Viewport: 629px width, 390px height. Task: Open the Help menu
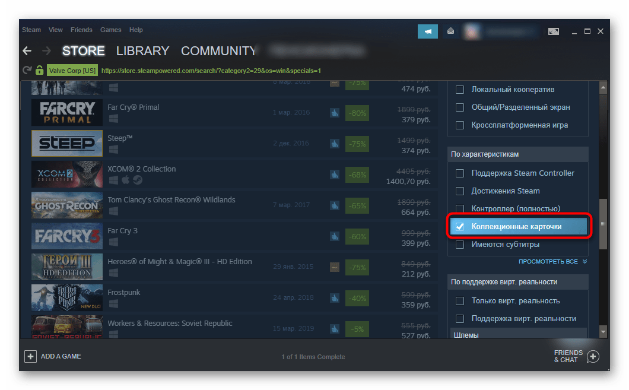tap(136, 30)
